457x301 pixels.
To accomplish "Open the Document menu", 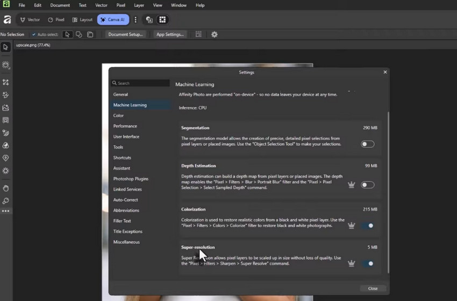I will pos(60,5).
